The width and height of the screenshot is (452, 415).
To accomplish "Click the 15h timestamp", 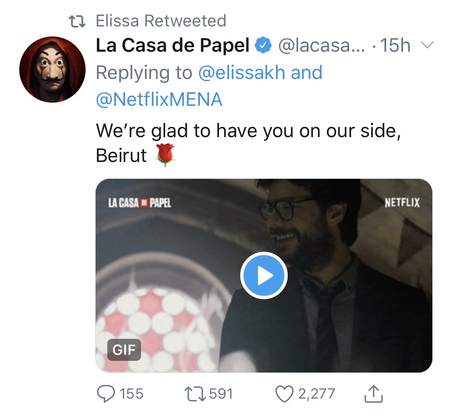I will (x=395, y=46).
